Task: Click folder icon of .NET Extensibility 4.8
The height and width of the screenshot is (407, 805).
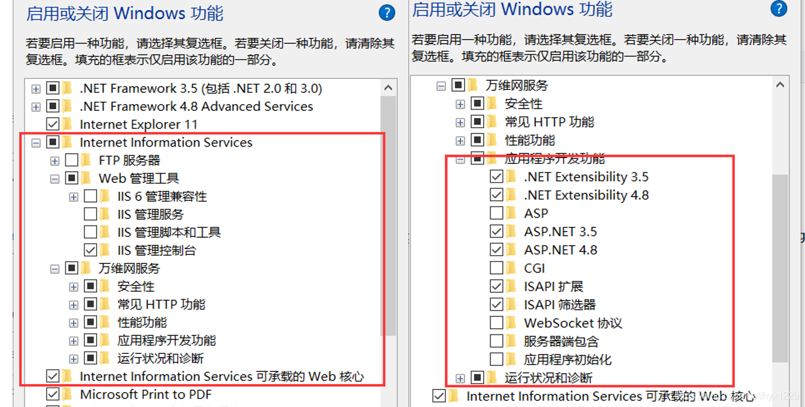Action: tap(511, 195)
